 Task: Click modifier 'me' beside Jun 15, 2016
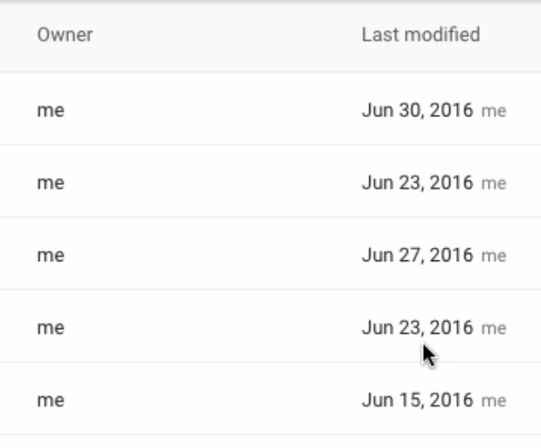point(494,401)
